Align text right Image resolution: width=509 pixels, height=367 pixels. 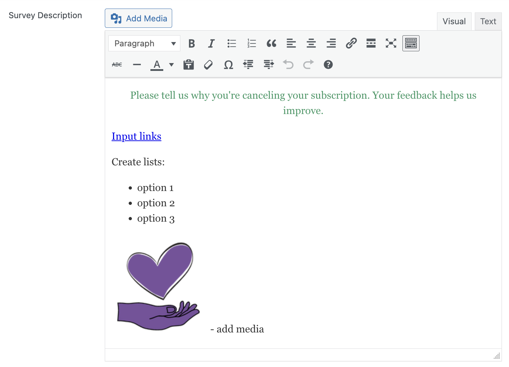point(331,43)
